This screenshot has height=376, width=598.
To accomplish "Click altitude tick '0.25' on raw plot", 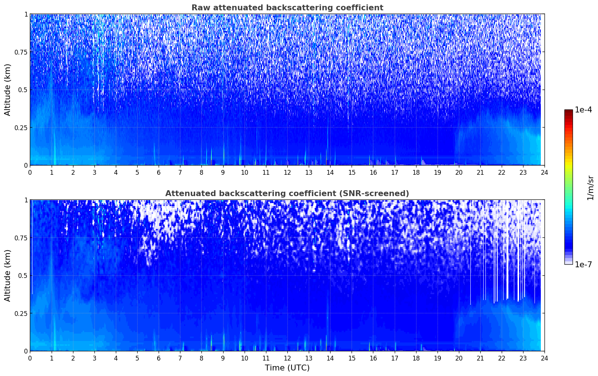I will 21,128.
